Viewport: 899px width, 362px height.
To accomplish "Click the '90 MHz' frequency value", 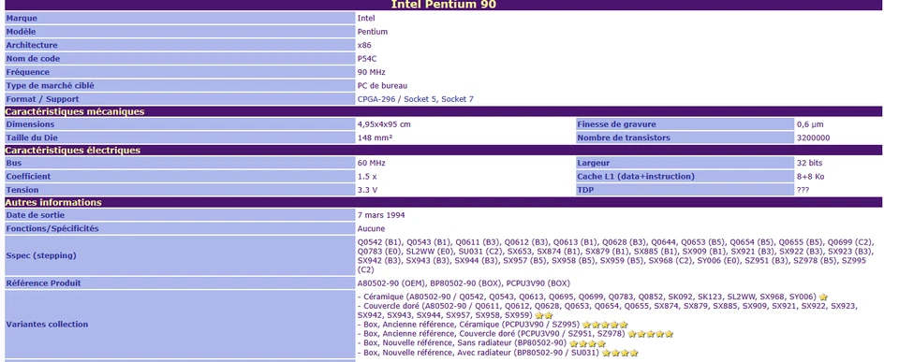I will (x=371, y=72).
